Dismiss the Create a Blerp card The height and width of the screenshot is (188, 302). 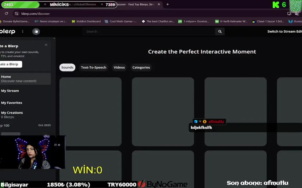tap(46, 45)
